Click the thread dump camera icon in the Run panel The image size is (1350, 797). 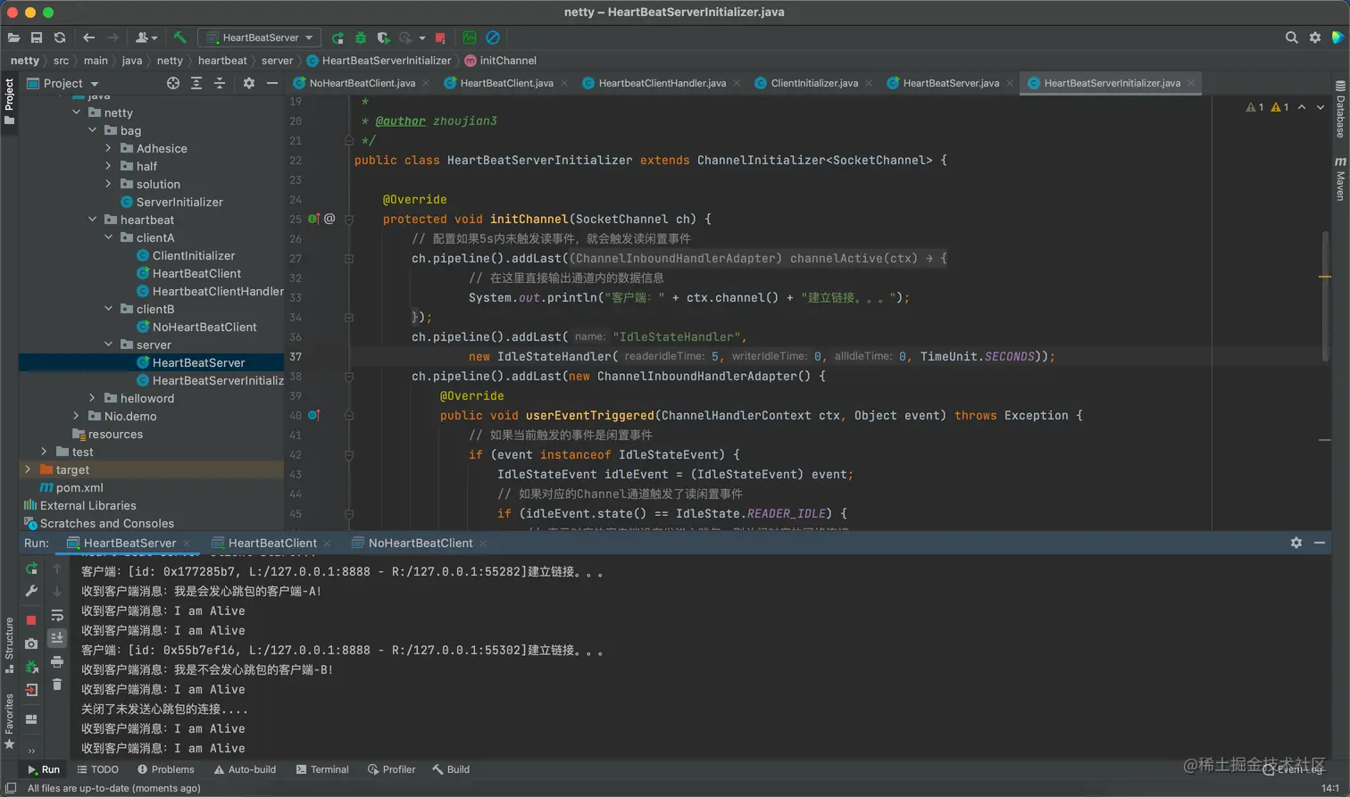click(31, 643)
